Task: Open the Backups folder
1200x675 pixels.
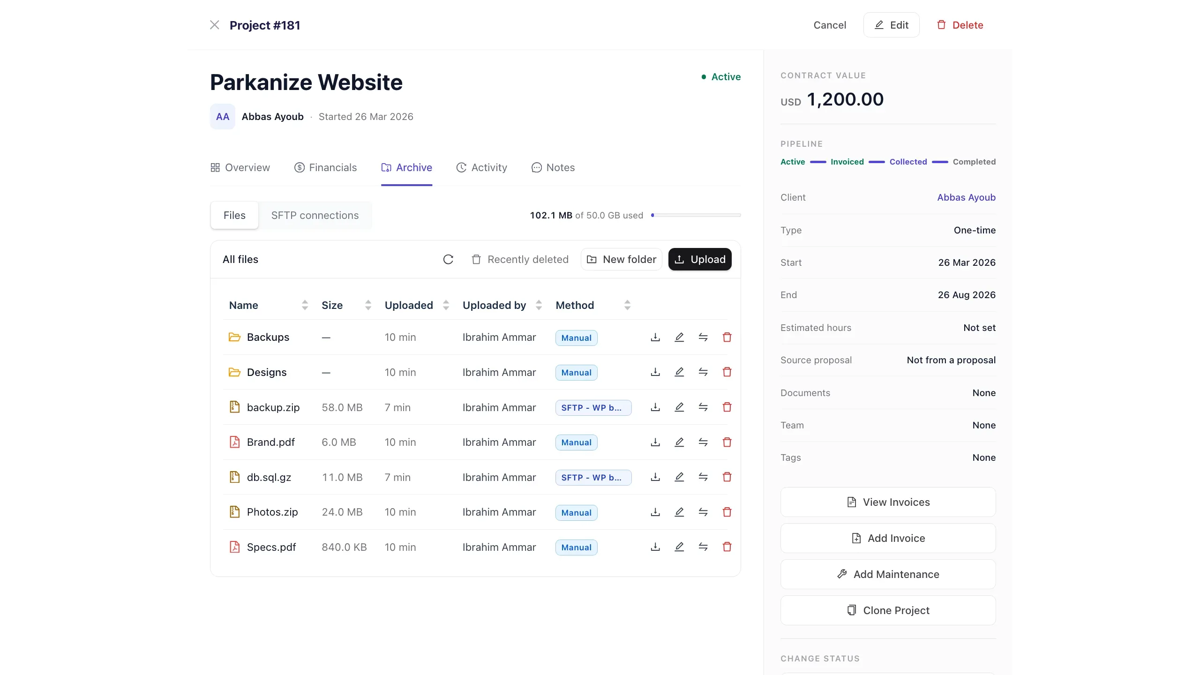Action: pyautogui.click(x=268, y=337)
